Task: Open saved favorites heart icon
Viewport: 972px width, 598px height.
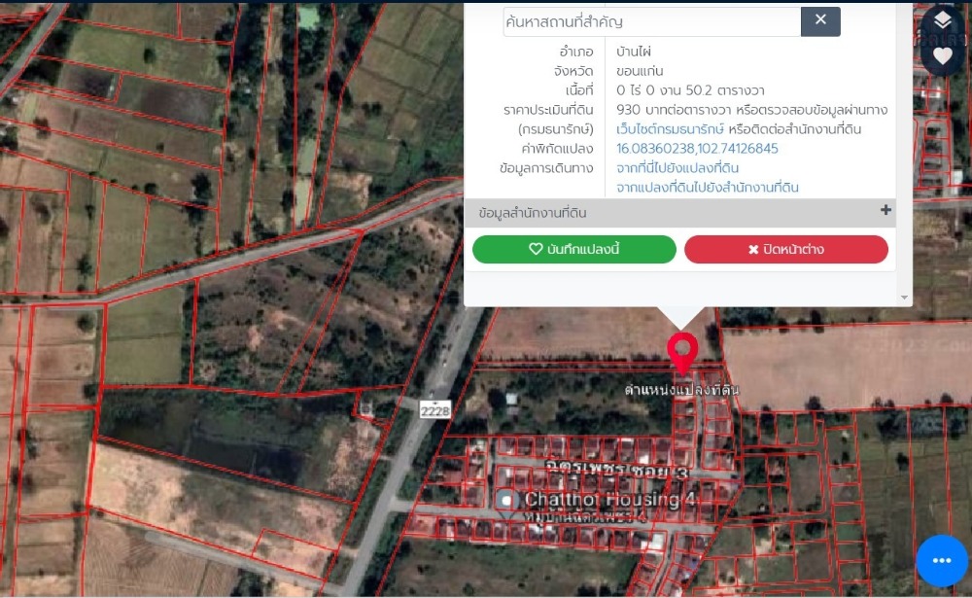Action: (x=942, y=55)
